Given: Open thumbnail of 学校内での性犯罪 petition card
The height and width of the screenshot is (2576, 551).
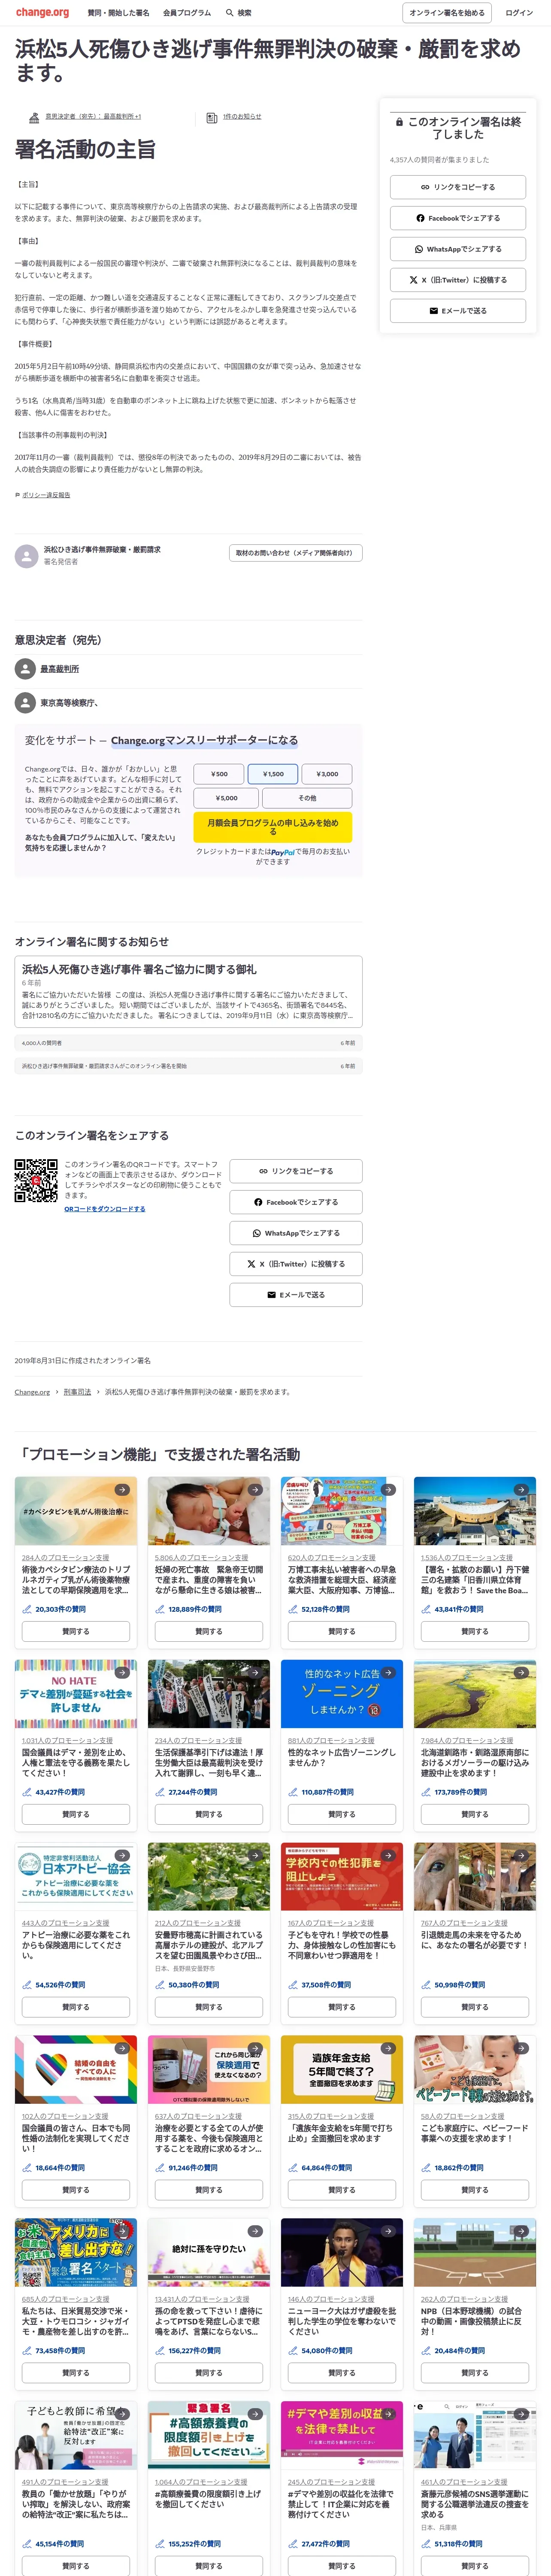Looking at the screenshot, I should pos(342,1877).
